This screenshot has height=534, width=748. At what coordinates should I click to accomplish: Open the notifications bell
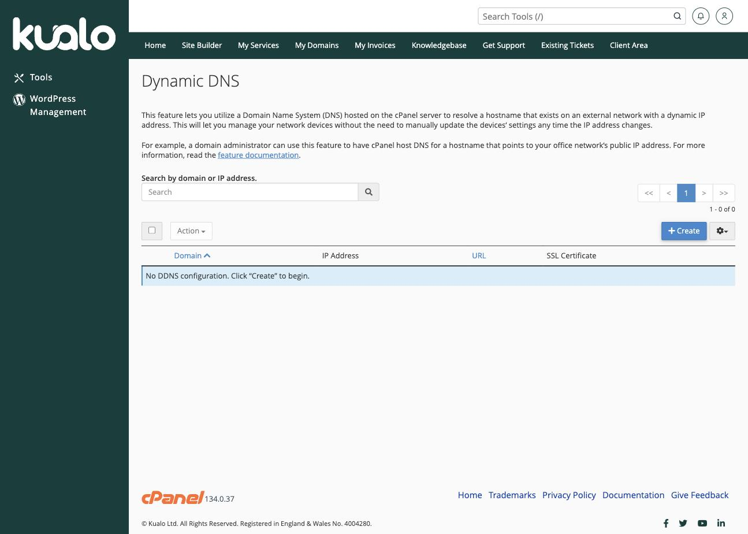pyautogui.click(x=701, y=16)
